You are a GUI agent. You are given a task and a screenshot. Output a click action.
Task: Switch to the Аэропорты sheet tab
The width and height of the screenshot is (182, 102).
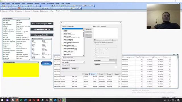click(x=19, y=11)
